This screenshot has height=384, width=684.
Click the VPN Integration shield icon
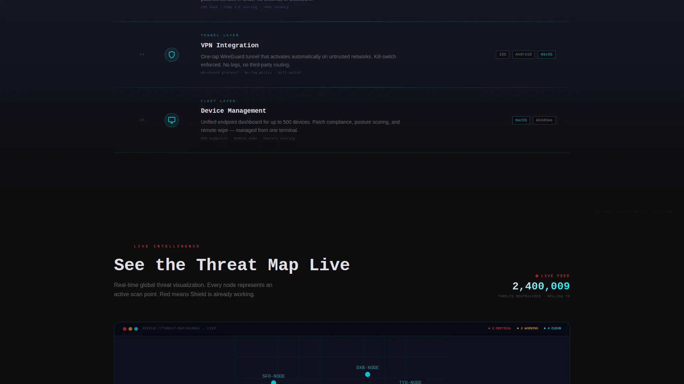(x=172, y=55)
